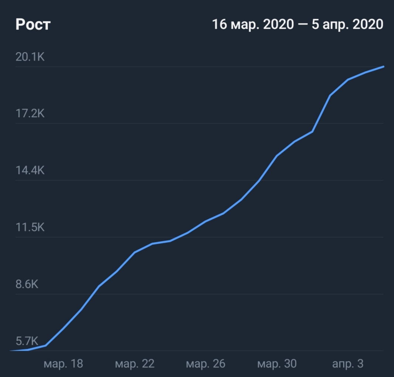Viewport: 394px width, 377px height.
Task: Select the 14.4K y-axis label
Action: pos(30,170)
